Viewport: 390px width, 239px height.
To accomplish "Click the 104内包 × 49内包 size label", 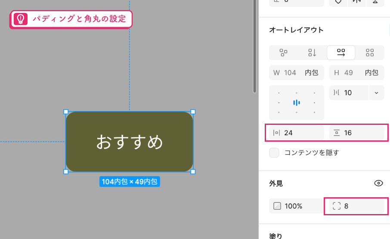I will tap(130, 182).
